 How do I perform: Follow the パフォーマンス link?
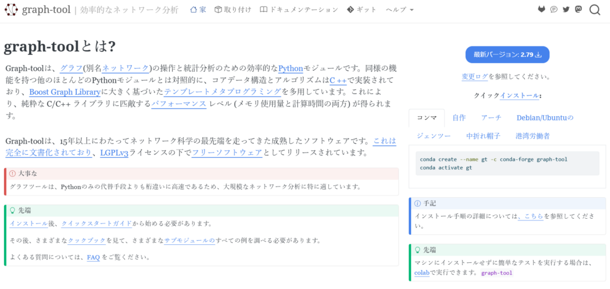click(179, 104)
